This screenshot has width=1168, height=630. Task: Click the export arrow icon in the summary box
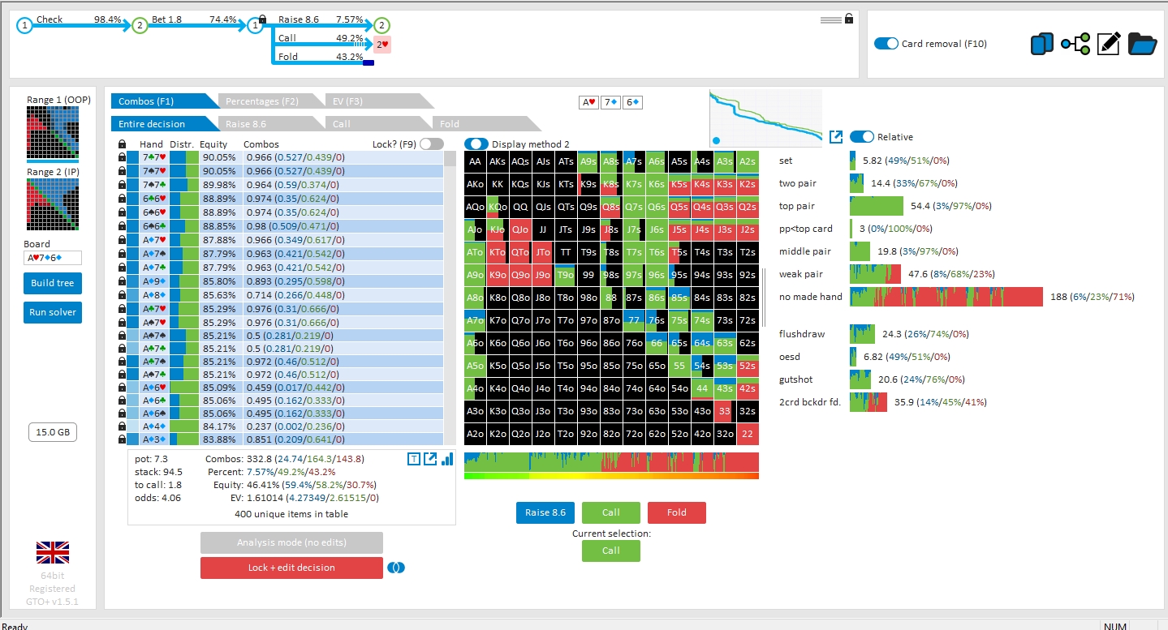(430, 459)
